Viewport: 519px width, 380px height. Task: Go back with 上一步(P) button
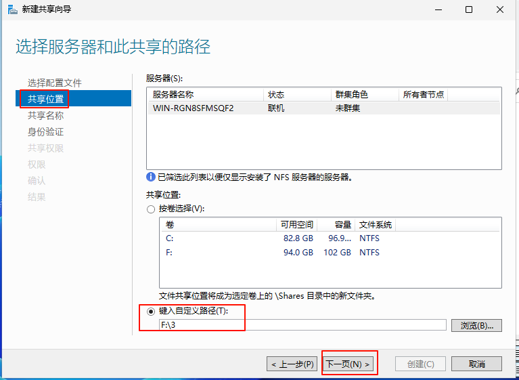click(x=292, y=364)
